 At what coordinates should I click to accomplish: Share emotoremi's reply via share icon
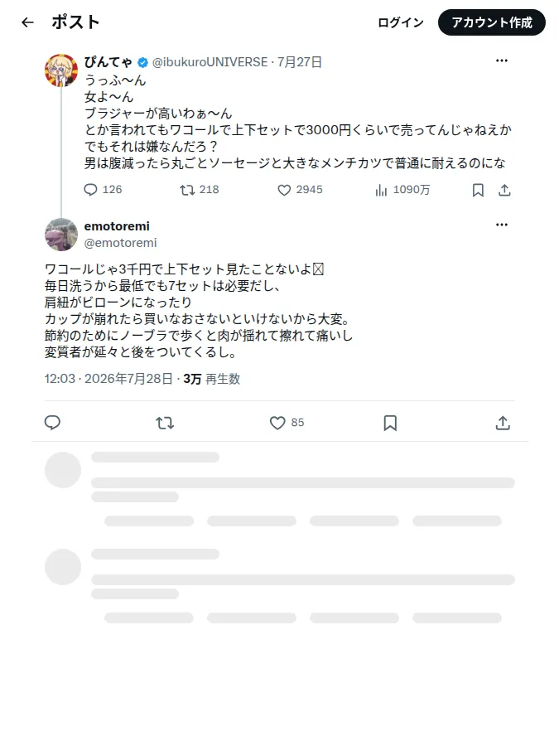[503, 423]
